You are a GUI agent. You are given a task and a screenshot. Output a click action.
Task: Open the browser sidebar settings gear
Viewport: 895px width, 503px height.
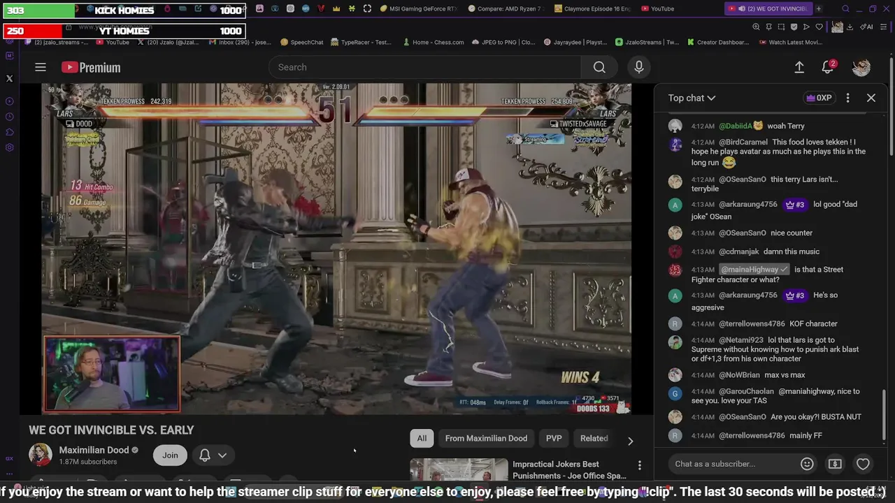(9, 147)
